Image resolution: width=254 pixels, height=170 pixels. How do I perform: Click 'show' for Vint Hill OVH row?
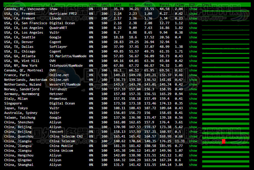coord(193,61)
